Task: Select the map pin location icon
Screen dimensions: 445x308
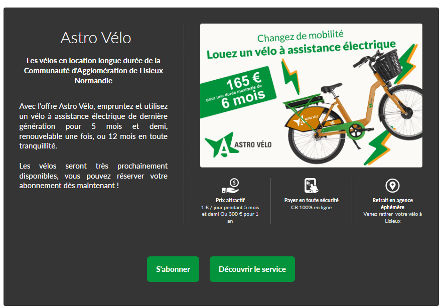Action: pos(392,186)
